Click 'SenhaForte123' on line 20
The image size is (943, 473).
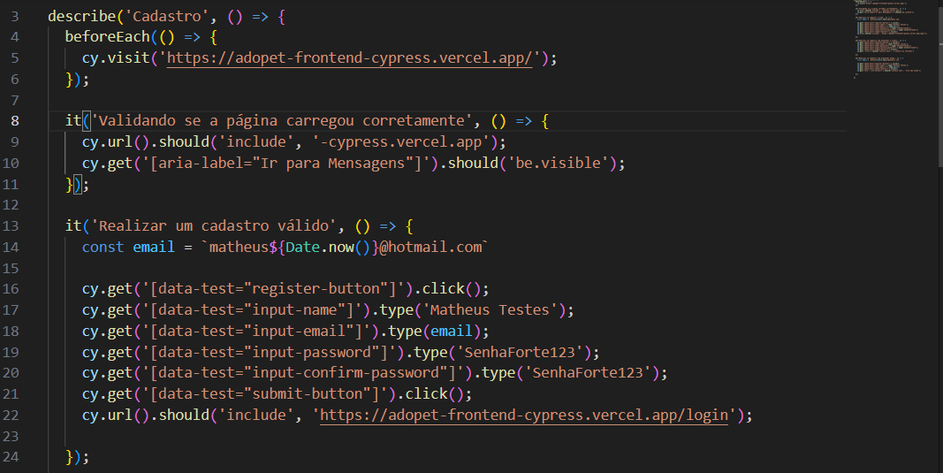pyautogui.click(x=588, y=373)
